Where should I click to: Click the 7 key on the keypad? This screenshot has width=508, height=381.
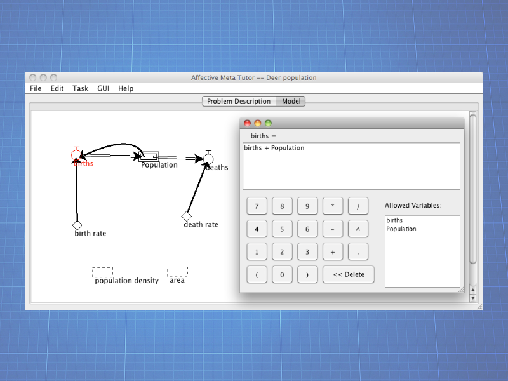[x=257, y=206]
